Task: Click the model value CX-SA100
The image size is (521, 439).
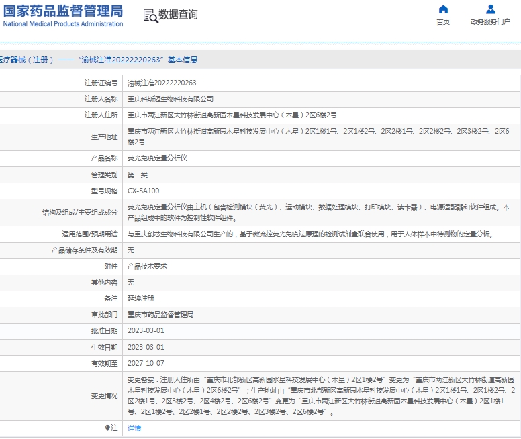Action: point(143,191)
